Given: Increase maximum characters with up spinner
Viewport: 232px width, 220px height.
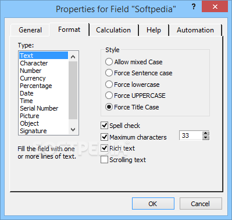Looking at the screenshot, I should tap(206, 133).
